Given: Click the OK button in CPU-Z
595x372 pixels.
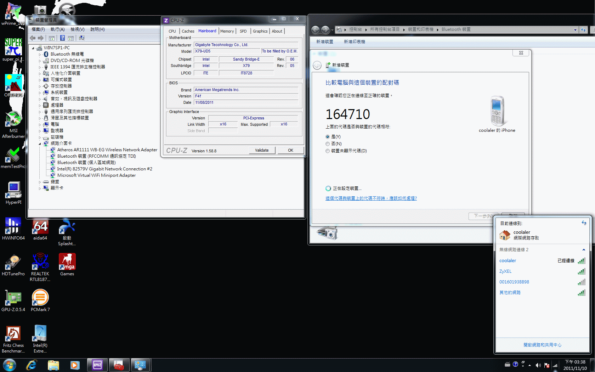Looking at the screenshot, I should 290,150.
